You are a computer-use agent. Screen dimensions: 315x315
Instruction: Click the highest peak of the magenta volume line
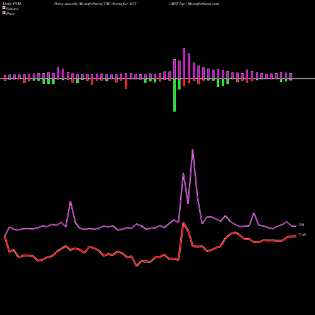[x=193, y=150]
